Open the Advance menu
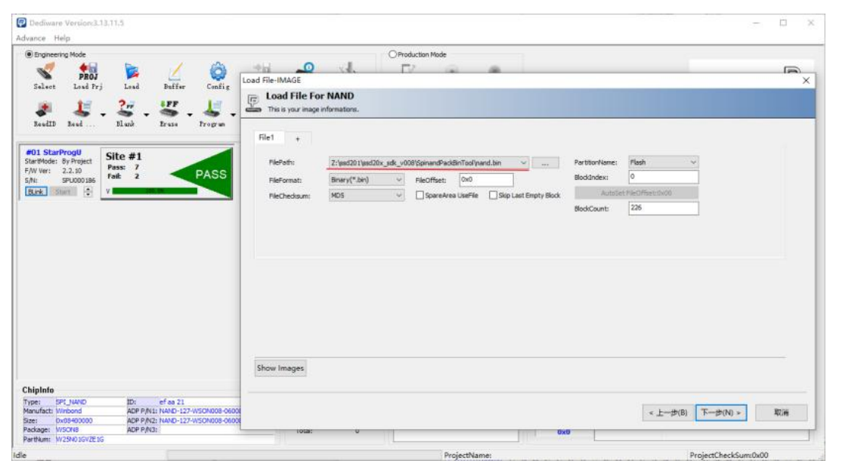The width and height of the screenshot is (864, 476). point(31,38)
